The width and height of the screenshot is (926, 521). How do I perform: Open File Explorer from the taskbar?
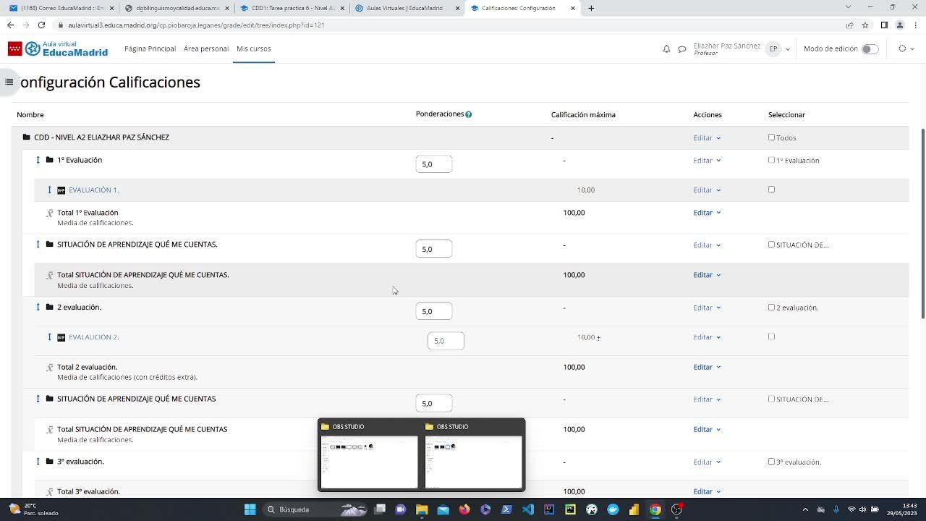tap(422, 509)
